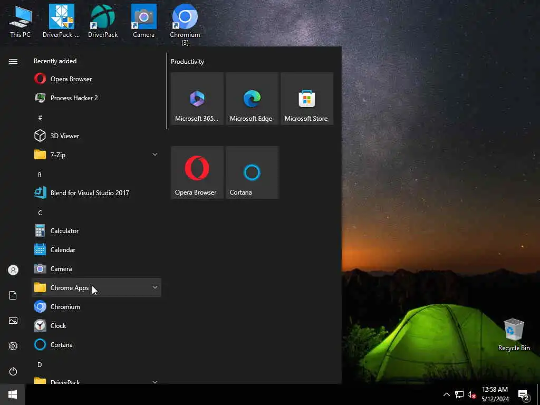Open Microsoft Store tile
This screenshot has width=540, height=405.
[307, 99]
